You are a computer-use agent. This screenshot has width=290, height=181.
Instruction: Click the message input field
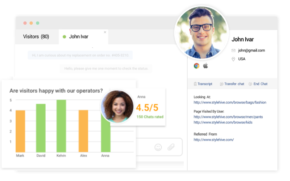[x=159, y=147]
